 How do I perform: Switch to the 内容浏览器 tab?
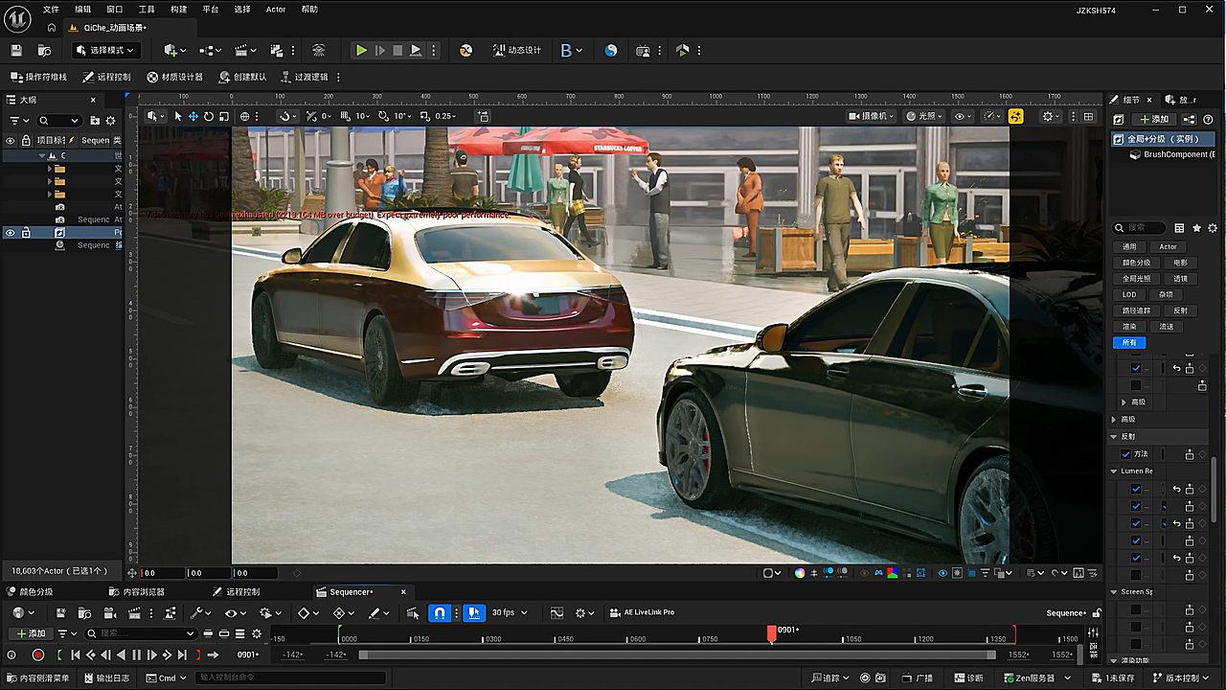tap(137, 591)
